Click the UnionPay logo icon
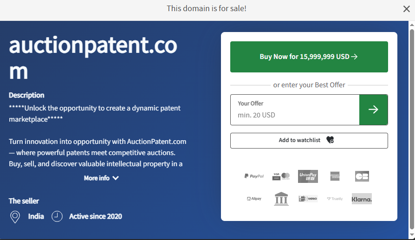 (308, 176)
